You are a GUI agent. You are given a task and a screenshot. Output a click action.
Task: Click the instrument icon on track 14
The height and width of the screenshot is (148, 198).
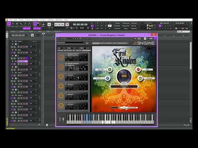tap(16, 112)
